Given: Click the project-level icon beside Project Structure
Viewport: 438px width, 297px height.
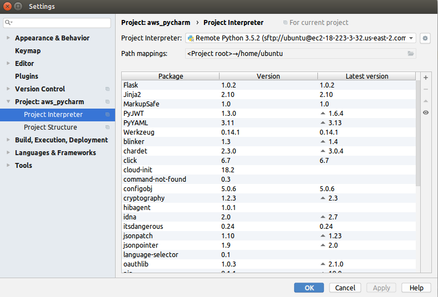Looking at the screenshot, I should coord(107,127).
